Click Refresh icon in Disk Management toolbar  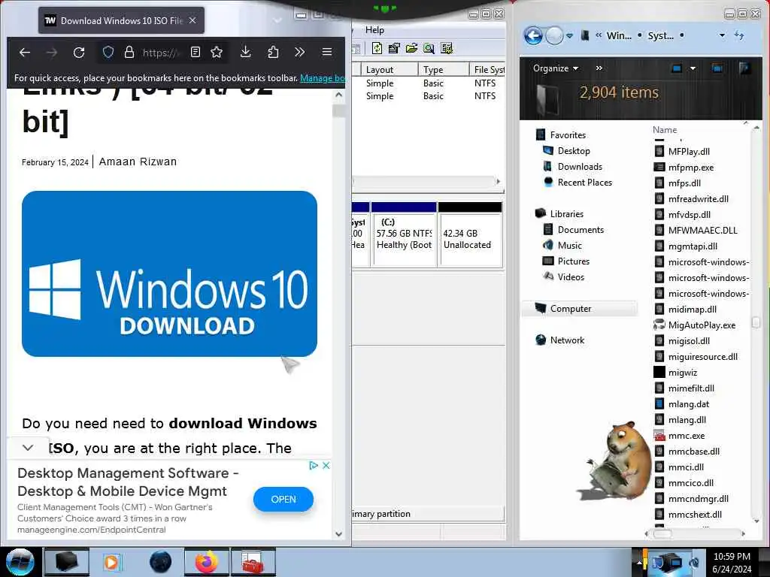(x=377, y=48)
